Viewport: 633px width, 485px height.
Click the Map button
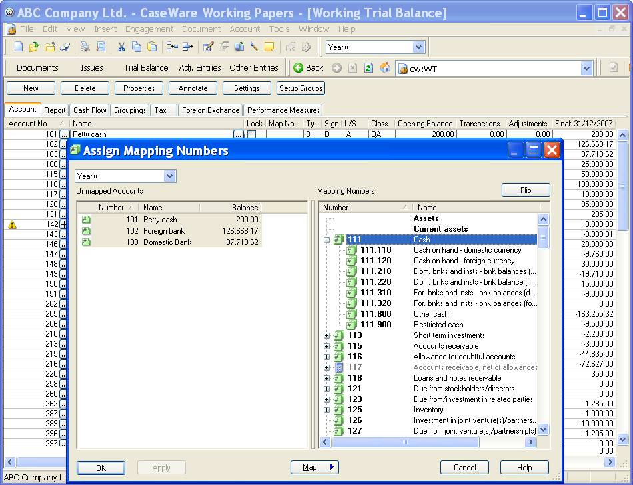pyautogui.click(x=315, y=467)
